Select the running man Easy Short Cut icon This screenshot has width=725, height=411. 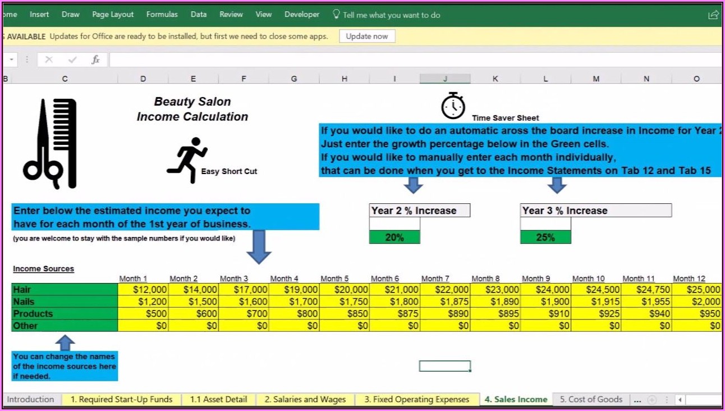click(187, 160)
